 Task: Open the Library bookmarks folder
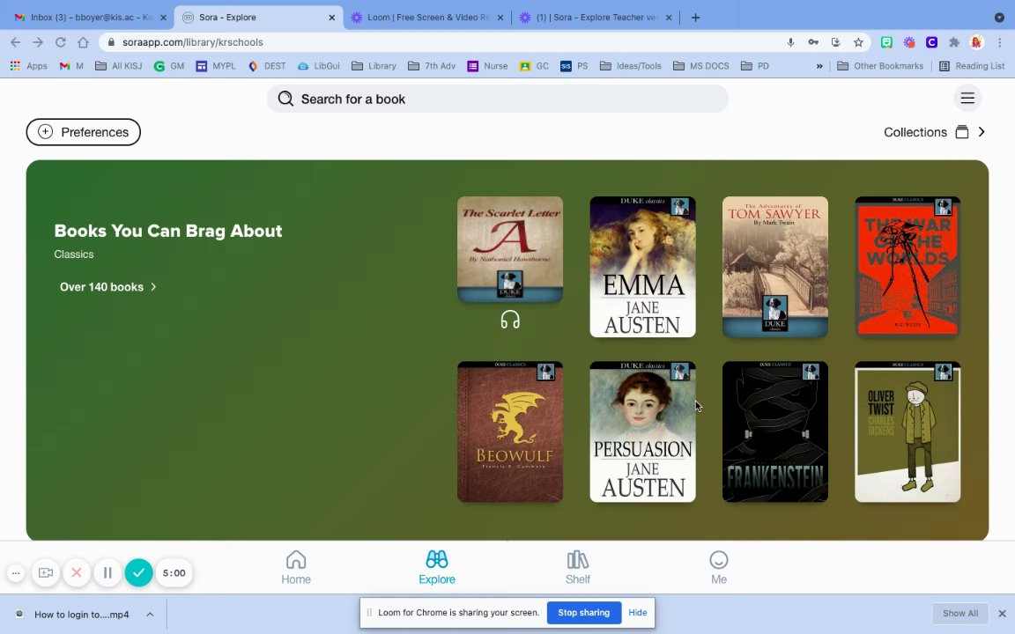[x=374, y=66]
